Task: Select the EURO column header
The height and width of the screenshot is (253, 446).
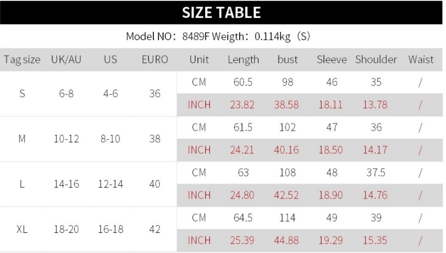Action: 155,60
